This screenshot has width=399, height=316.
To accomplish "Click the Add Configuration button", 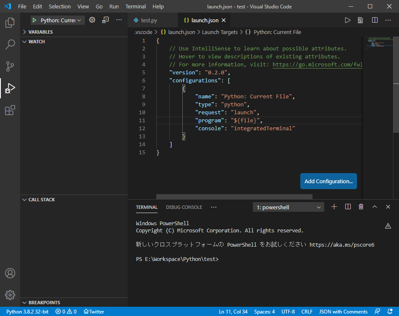I will 328,181.
